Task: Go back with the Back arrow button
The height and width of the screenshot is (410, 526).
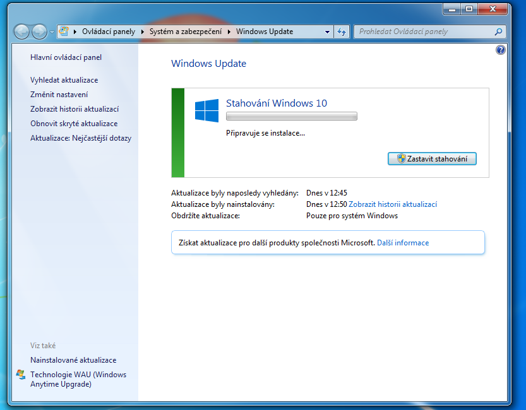Action: (21, 32)
